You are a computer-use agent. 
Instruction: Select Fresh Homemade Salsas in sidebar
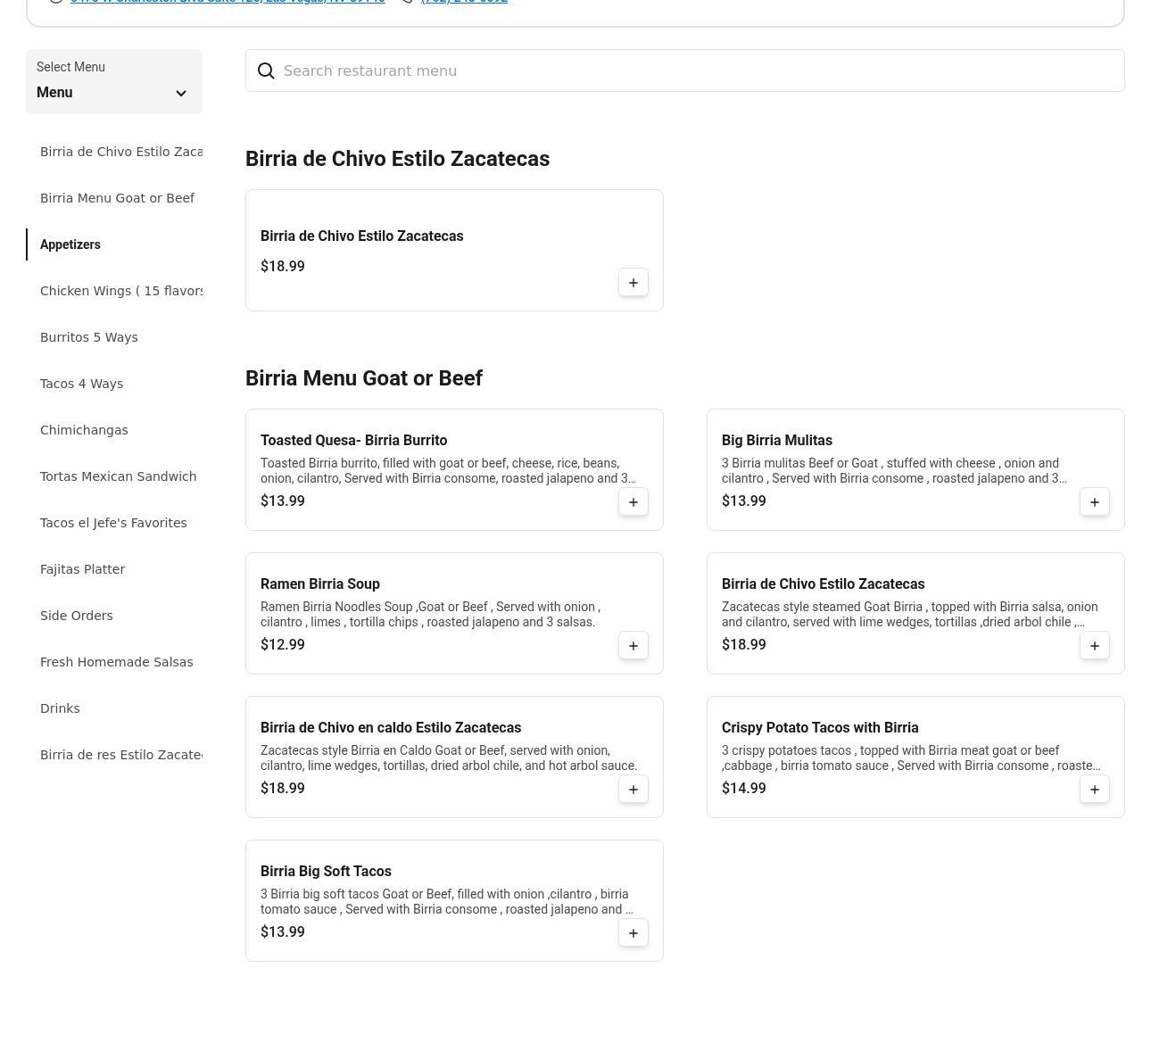[x=117, y=662]
